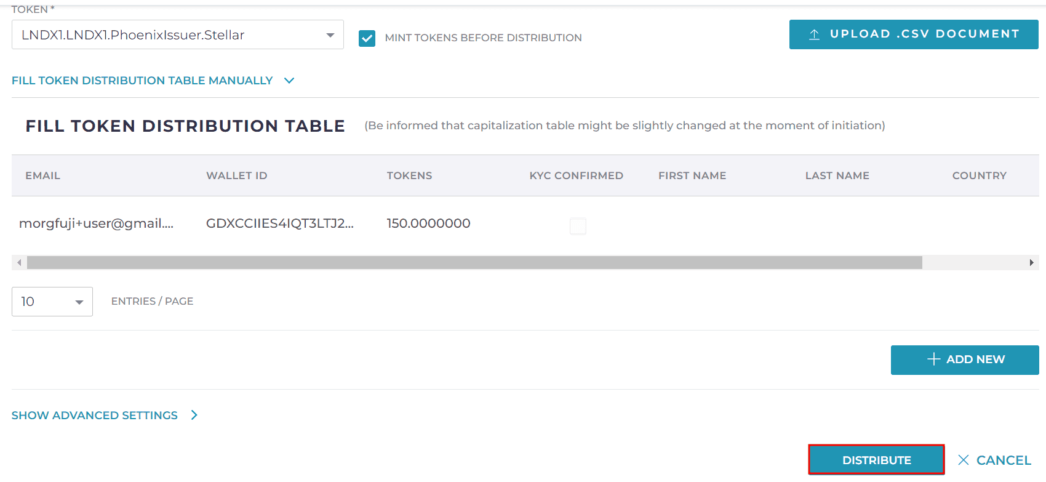Image resolution: width=1046 pixels, height=482 pixels.
Task: Uncheck Mint Tokens Before Distribution checkbox
Action: coord(367,38)
